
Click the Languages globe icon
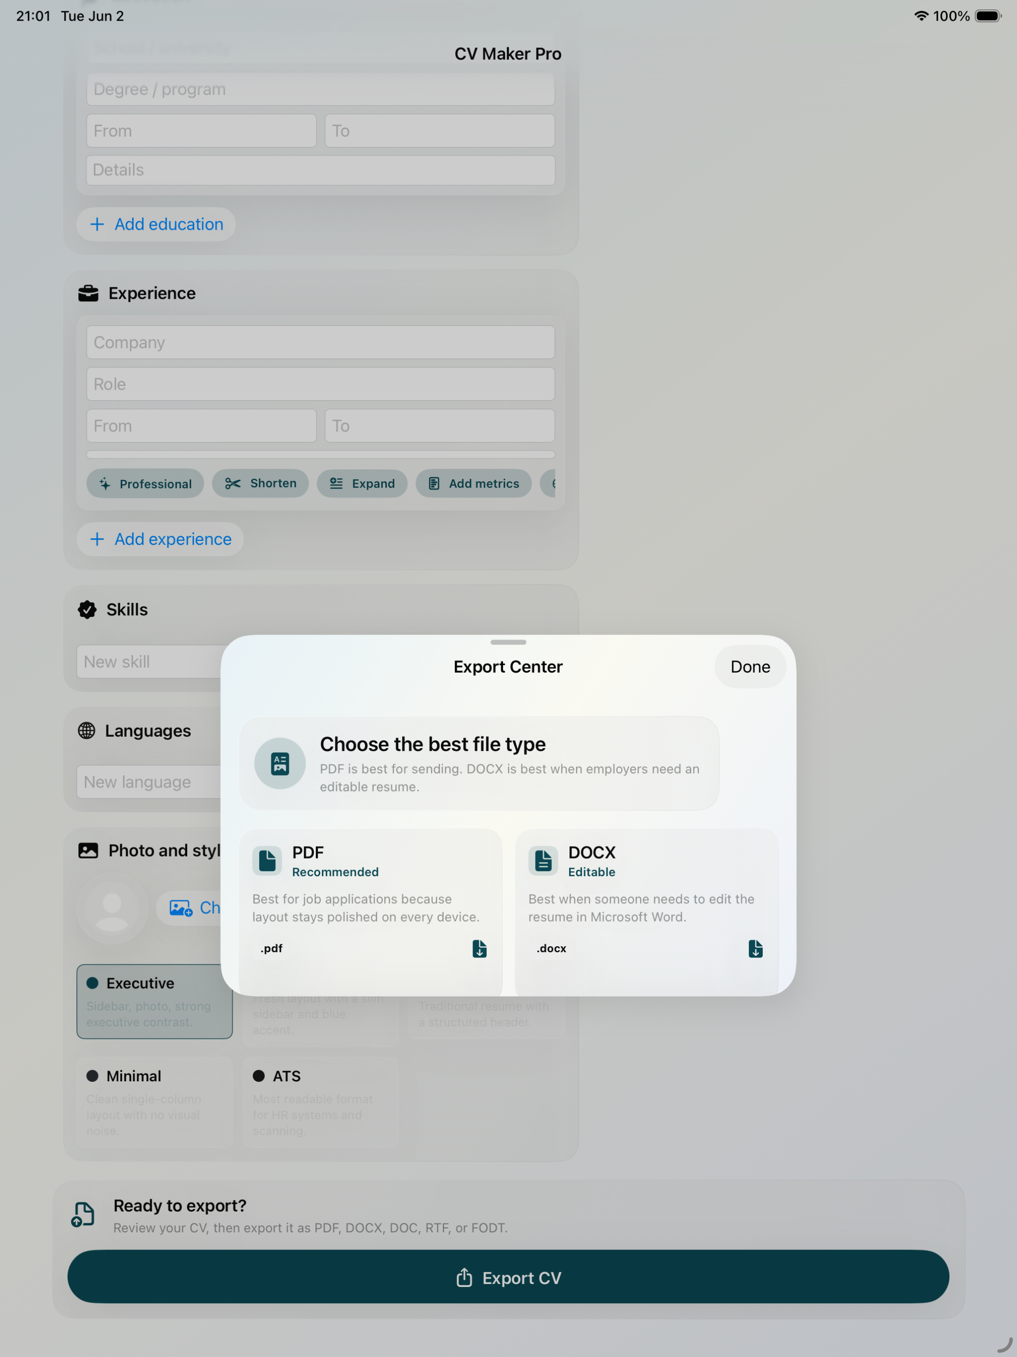[x=86, y=731]
